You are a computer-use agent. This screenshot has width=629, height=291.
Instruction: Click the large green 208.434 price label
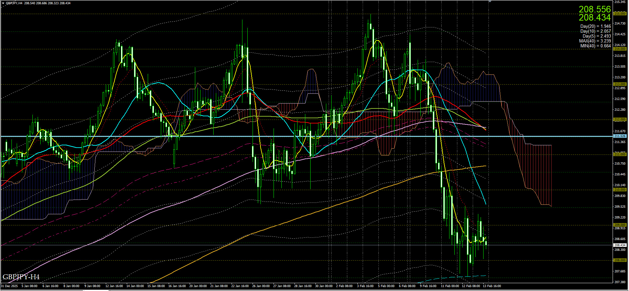(595, 18)
